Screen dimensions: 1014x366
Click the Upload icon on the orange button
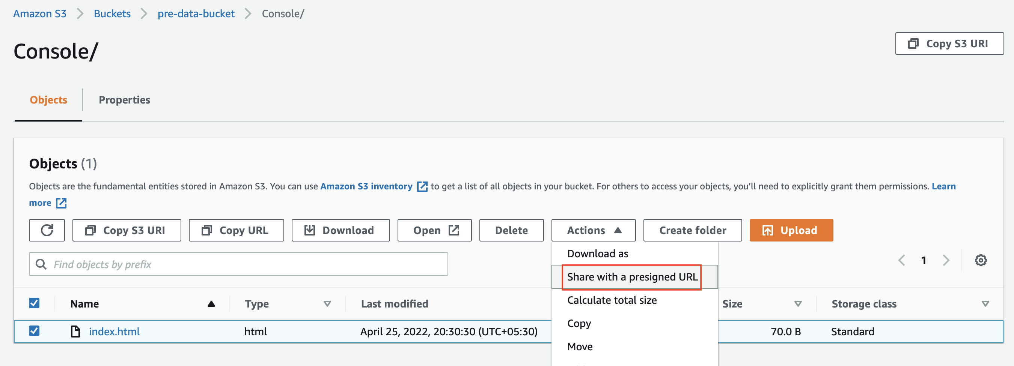768,230
